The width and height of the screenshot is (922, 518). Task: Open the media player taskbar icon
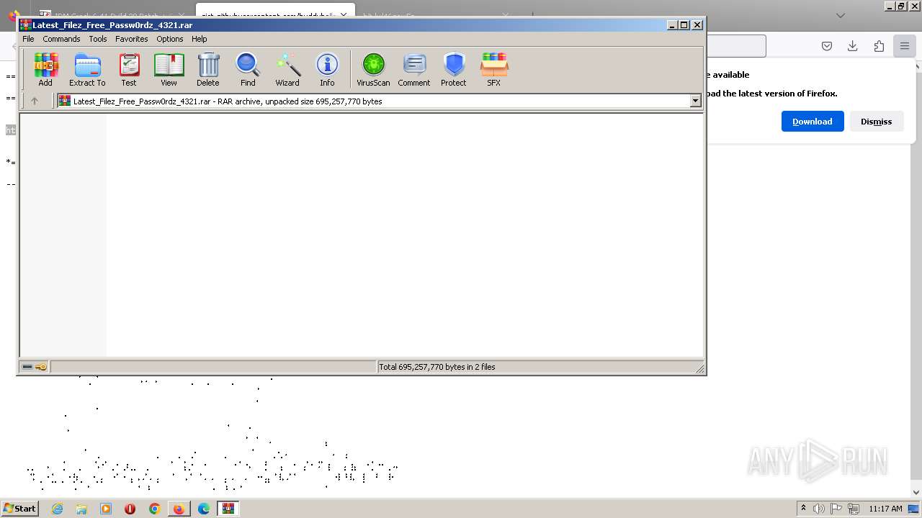point(106,509)
